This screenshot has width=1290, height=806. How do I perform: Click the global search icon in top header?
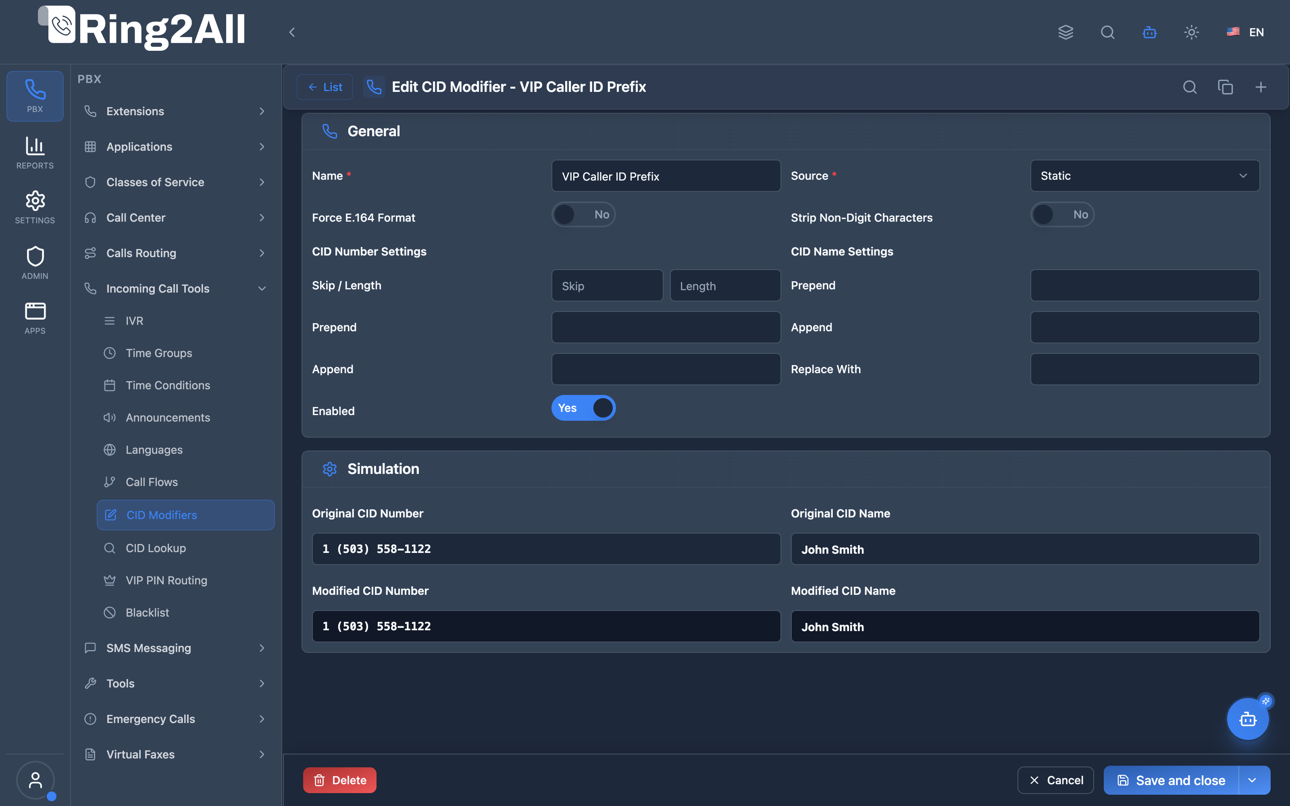[x=1108, y=32]
